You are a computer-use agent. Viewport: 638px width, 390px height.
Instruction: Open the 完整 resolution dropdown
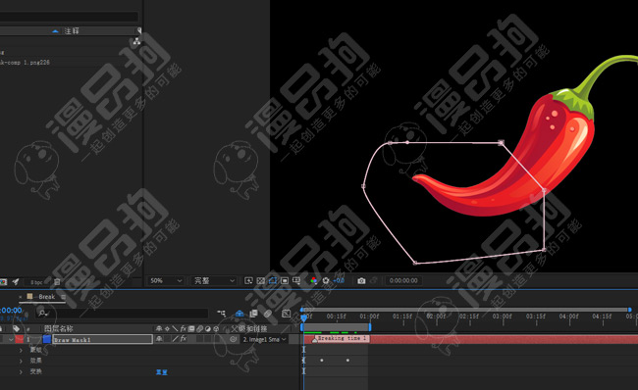pyautogui.click(x=214, y=280)
